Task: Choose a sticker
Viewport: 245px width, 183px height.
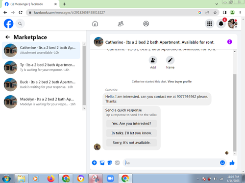Action: click(110, 163)
